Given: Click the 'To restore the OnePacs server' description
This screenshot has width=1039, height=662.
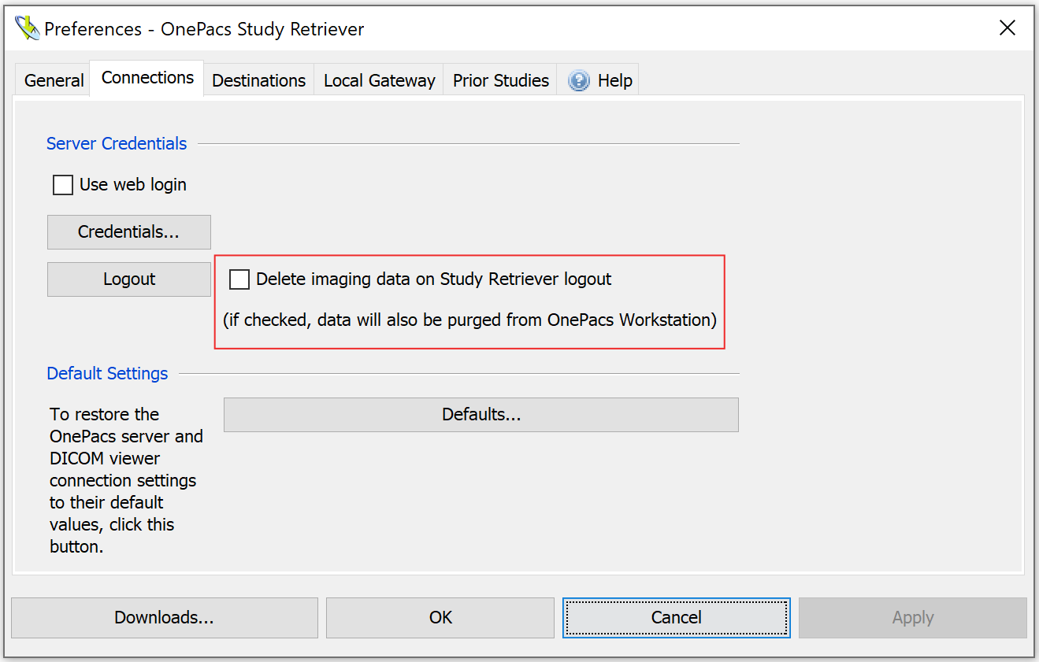Looking at the screenshot, I should [126, 480].
